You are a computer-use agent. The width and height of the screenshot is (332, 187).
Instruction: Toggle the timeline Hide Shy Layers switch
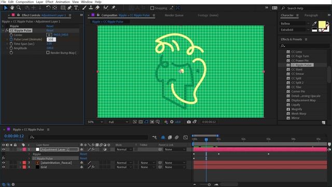163,138
